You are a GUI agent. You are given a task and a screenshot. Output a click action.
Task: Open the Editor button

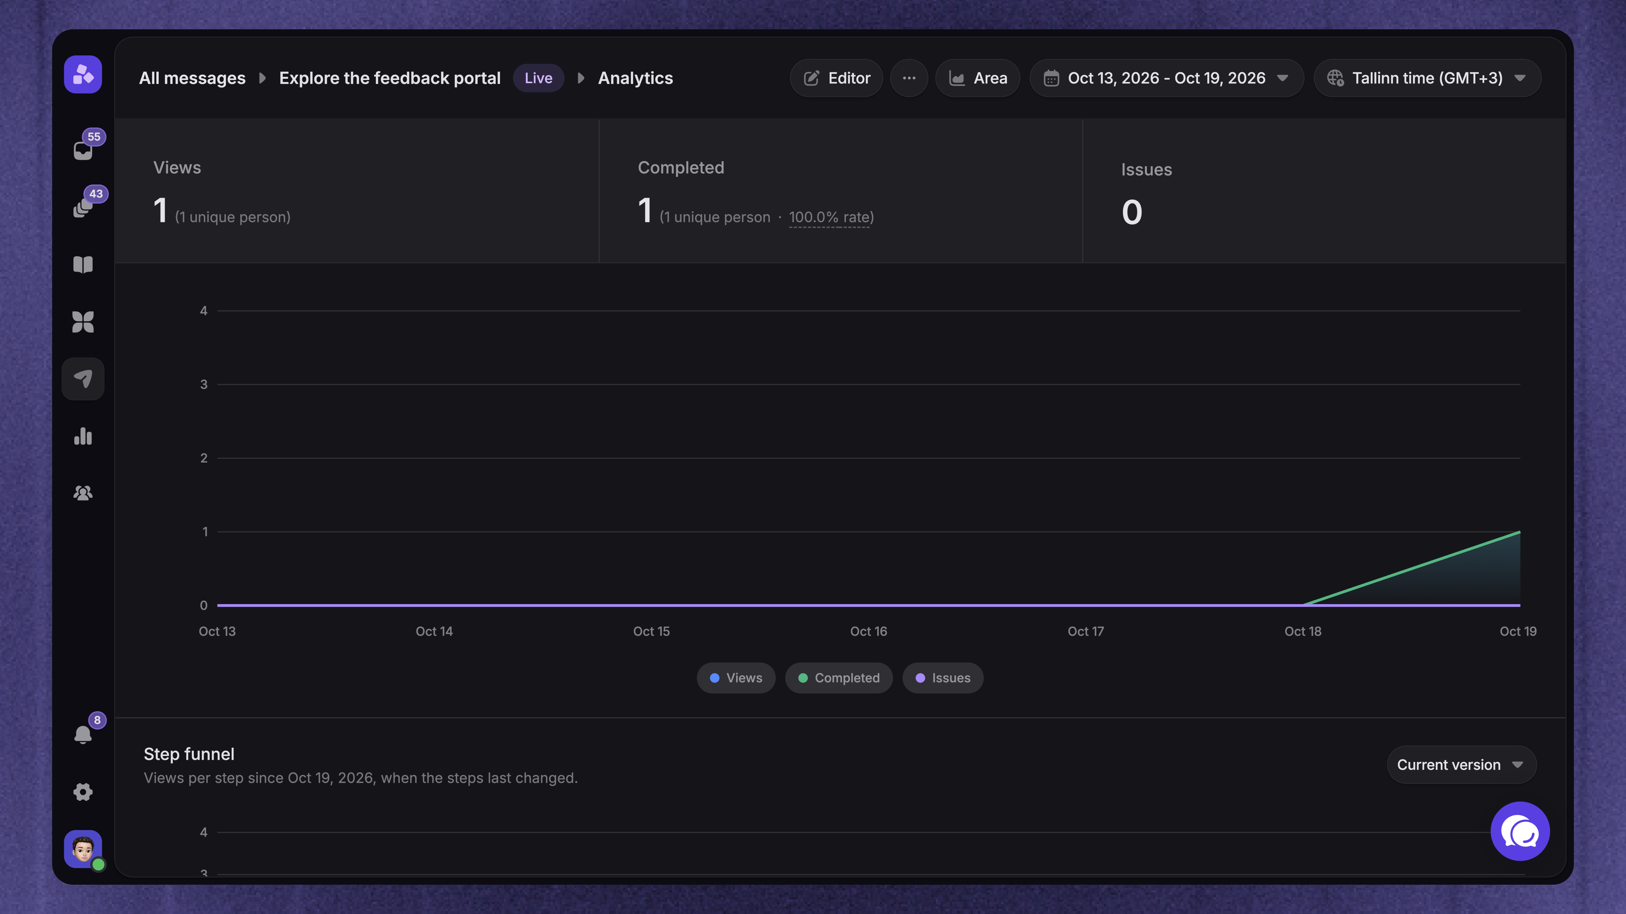click(836, 78)
